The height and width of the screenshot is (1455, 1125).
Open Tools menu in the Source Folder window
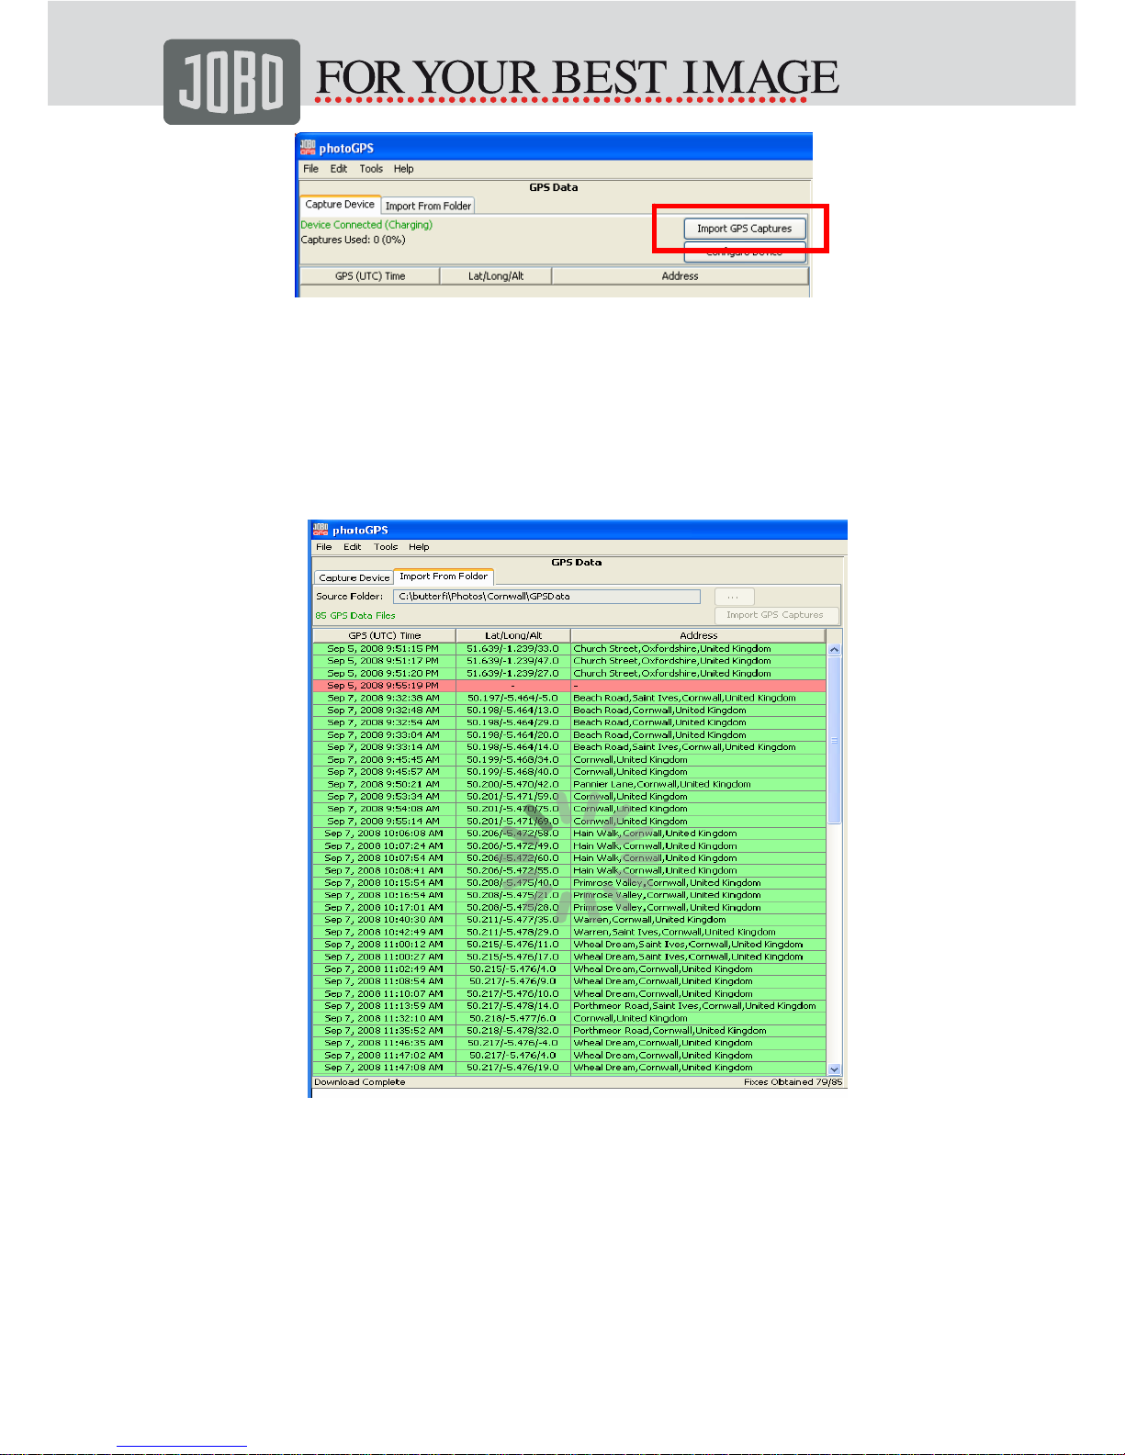pyautogui.click(x=386, y=547)
